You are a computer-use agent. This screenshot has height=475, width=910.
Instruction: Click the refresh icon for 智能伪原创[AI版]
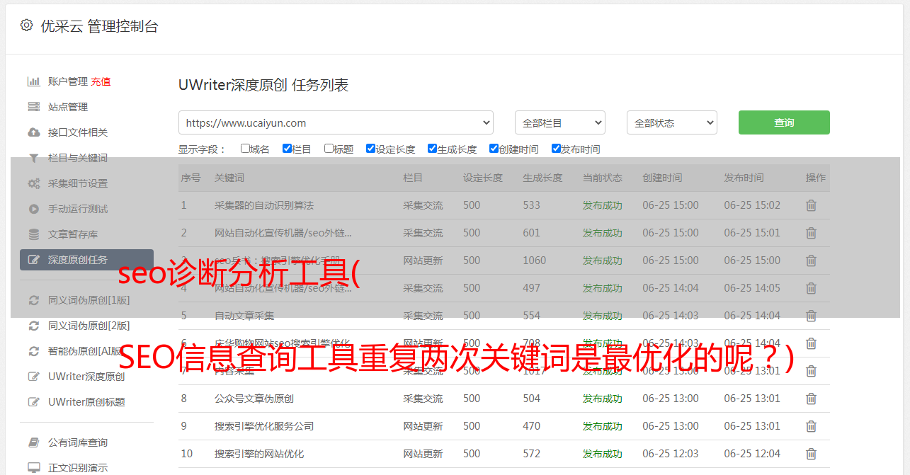(x=33, y=351)
